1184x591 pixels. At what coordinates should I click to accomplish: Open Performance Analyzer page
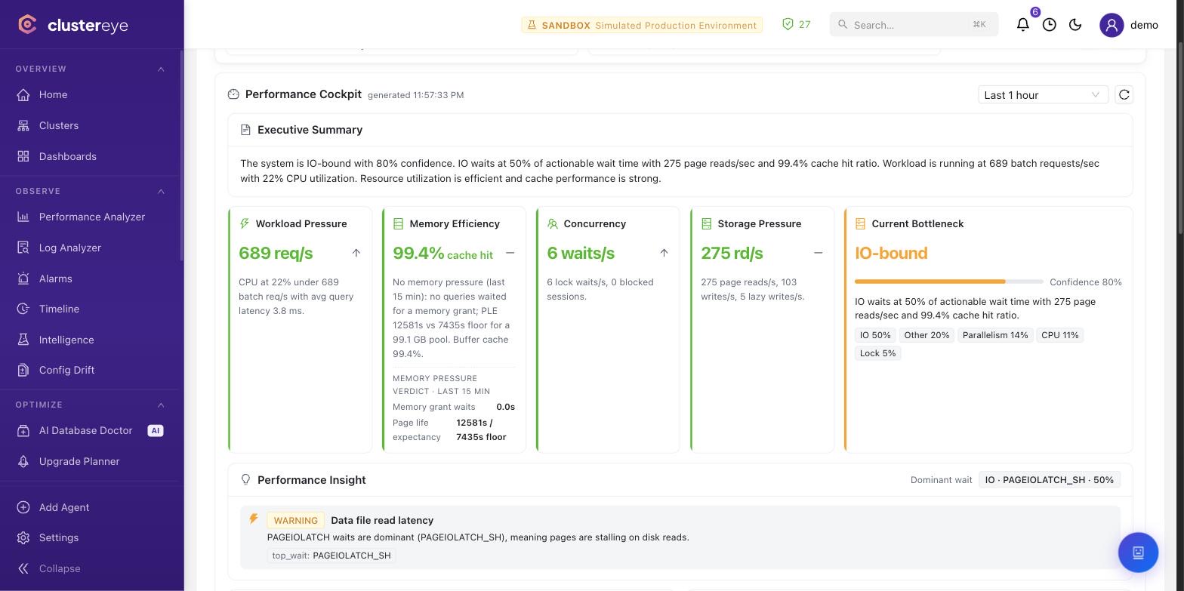91,217
